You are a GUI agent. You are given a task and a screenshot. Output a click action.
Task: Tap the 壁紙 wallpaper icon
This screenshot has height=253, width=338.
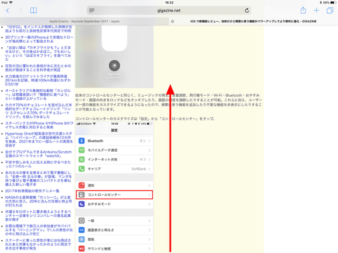pos(81,239)
